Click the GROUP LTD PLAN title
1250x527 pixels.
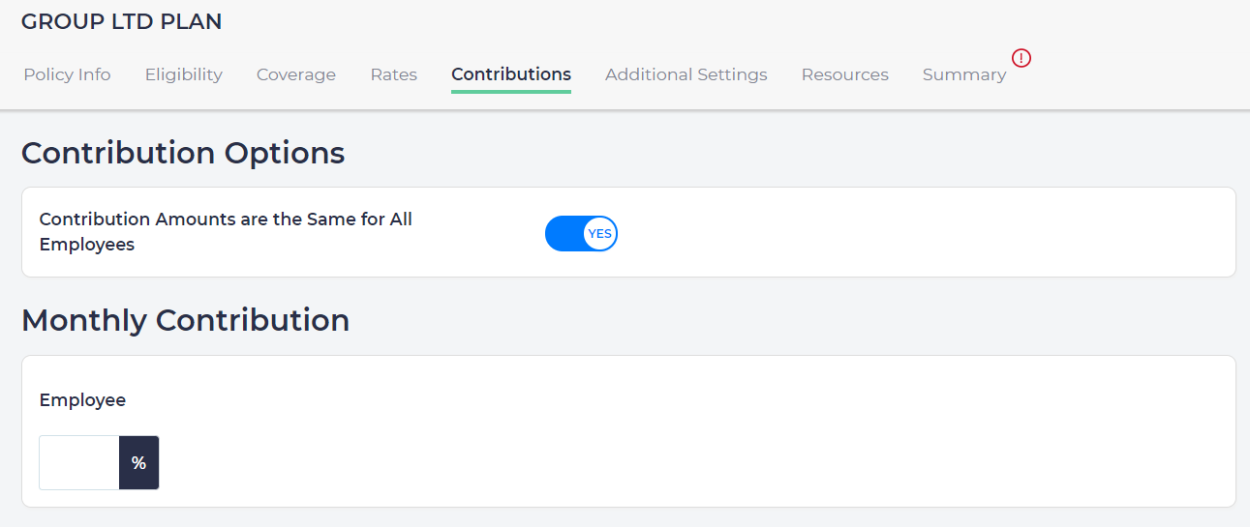(x=121, y=21)
